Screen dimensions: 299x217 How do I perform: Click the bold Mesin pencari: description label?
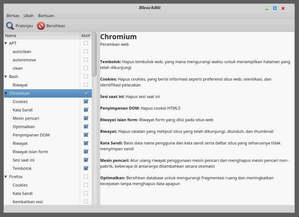pos(115,160)
